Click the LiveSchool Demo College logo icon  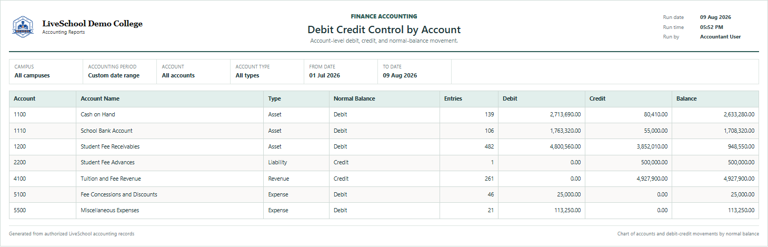point(23,27)
